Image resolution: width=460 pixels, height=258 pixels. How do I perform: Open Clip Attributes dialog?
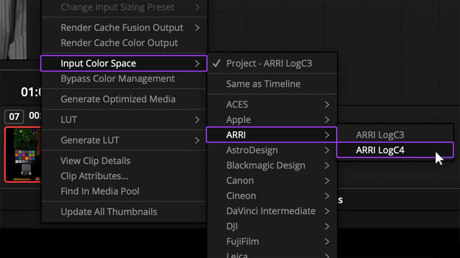[x=124, y=176]
